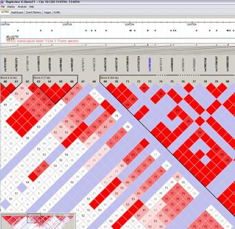The height and width of the screenshot is (229, 235).
Task: Click the LD cell showing value 56
Action: (x=28, y=138)
